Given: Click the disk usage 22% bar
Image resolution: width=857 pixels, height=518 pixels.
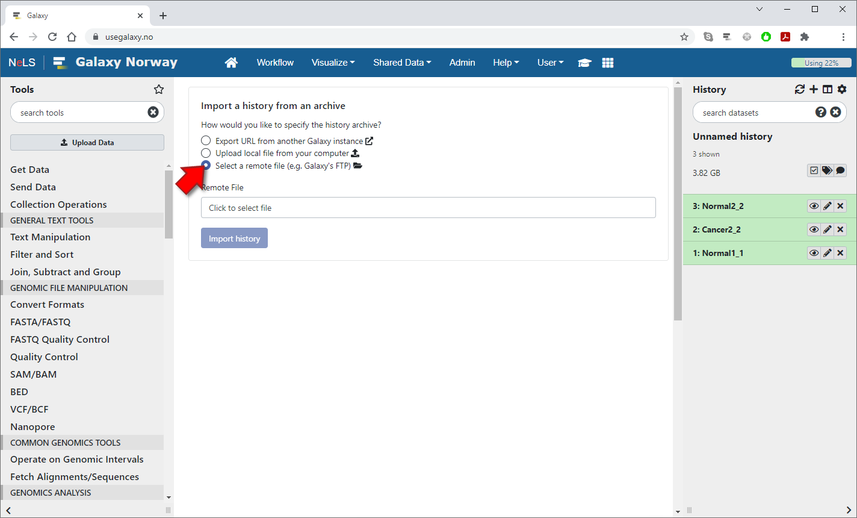Looking at the screenshot, I should click(x=821, y=63).
